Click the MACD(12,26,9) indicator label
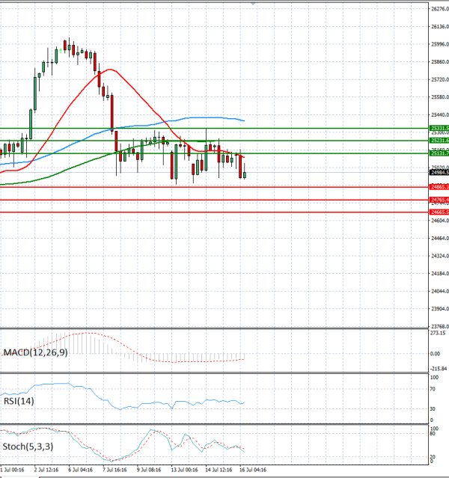 pyautogui.click(x=35, y=353)
